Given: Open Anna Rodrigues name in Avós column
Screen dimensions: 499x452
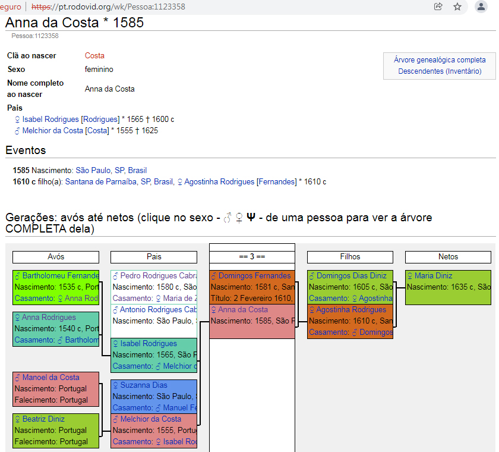Looking at the screenshot, I should pyautogui.click(x=49, y=318).
